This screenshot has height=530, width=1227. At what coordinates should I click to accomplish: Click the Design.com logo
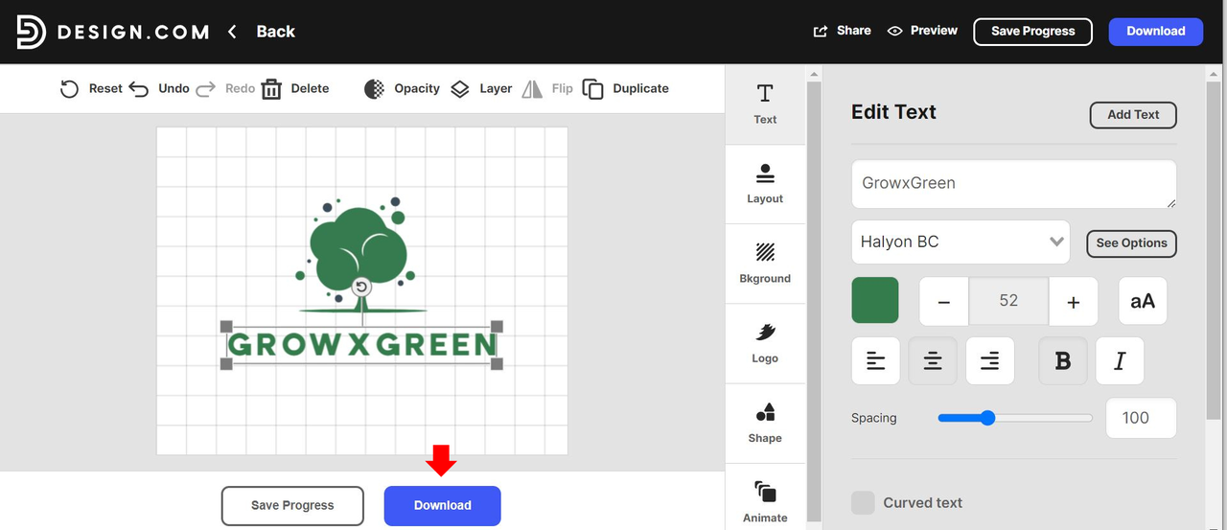coord(112,32)
